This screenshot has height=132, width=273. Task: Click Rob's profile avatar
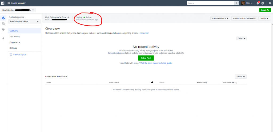tap(243, 3)
